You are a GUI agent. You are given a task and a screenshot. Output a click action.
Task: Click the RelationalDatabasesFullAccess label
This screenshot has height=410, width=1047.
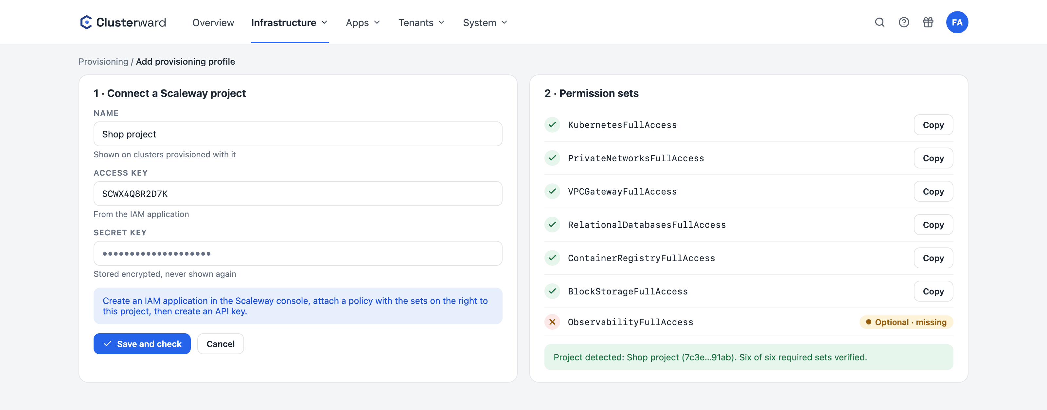(647, 224)
